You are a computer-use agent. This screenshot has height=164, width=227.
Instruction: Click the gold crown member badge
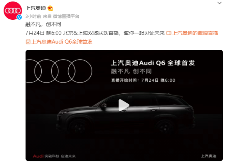click(x=50, y=8)
